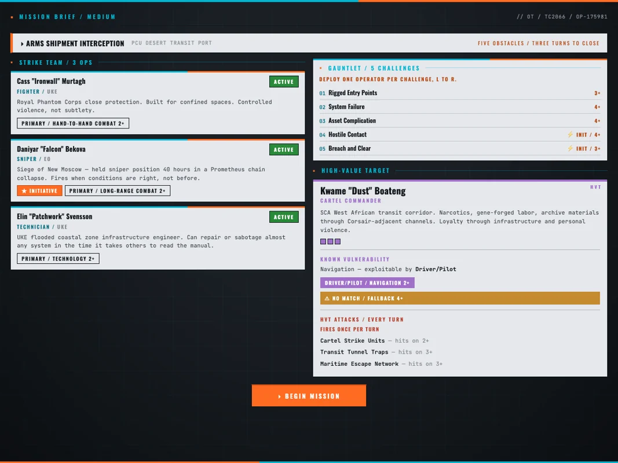The height and width of the screenshot is (463, 618).
Task: Click the star icon in the Initiative badge
Action: 24,191
